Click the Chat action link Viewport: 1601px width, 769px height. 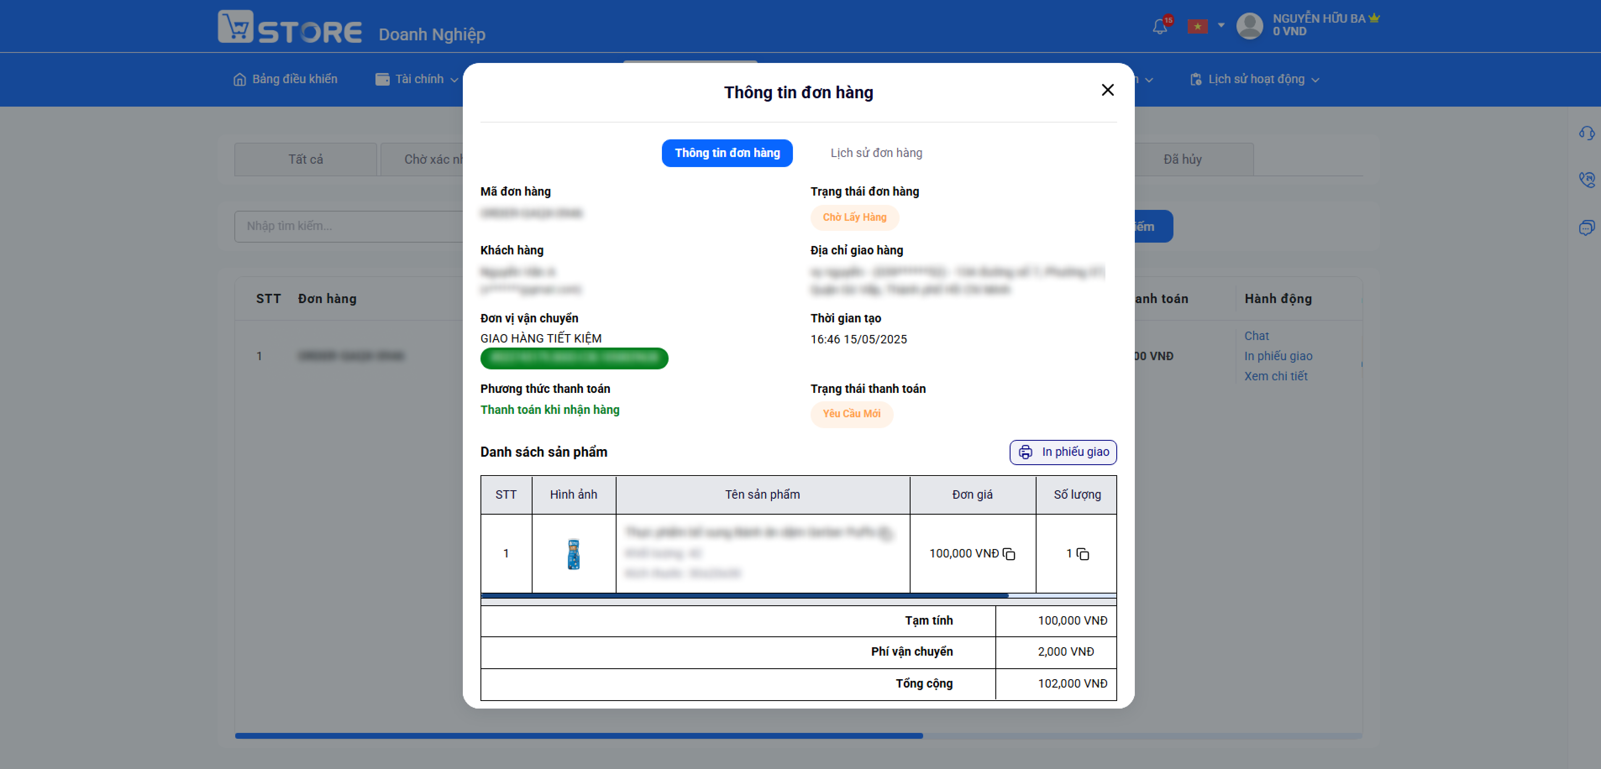[1256, 336]
